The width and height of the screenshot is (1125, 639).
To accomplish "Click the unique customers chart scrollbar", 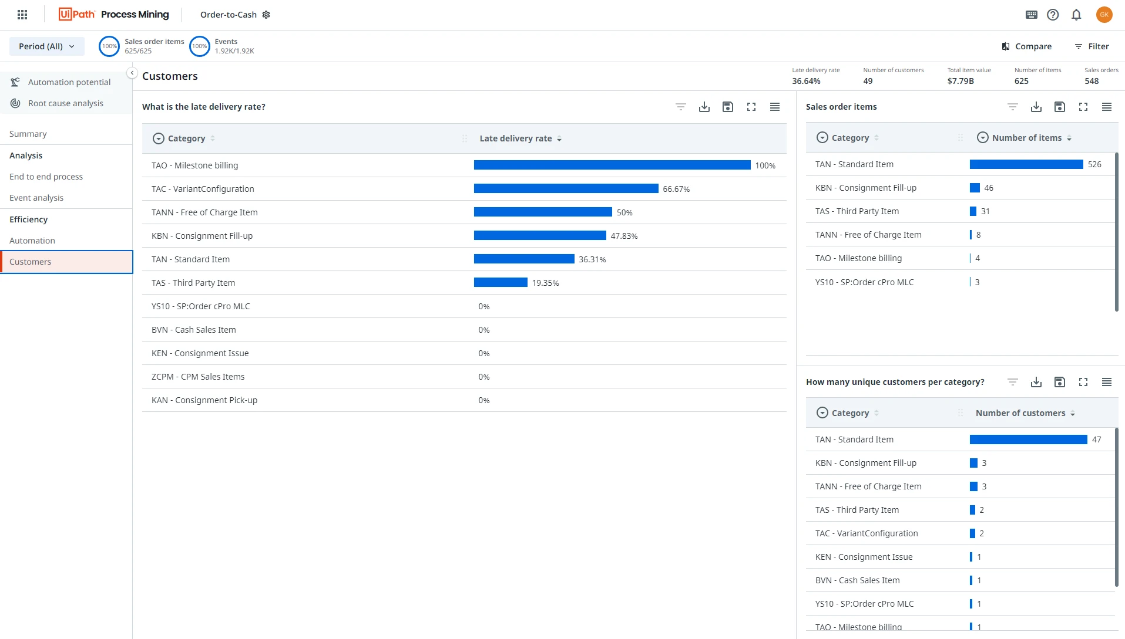I will (x=1117, y=507).
